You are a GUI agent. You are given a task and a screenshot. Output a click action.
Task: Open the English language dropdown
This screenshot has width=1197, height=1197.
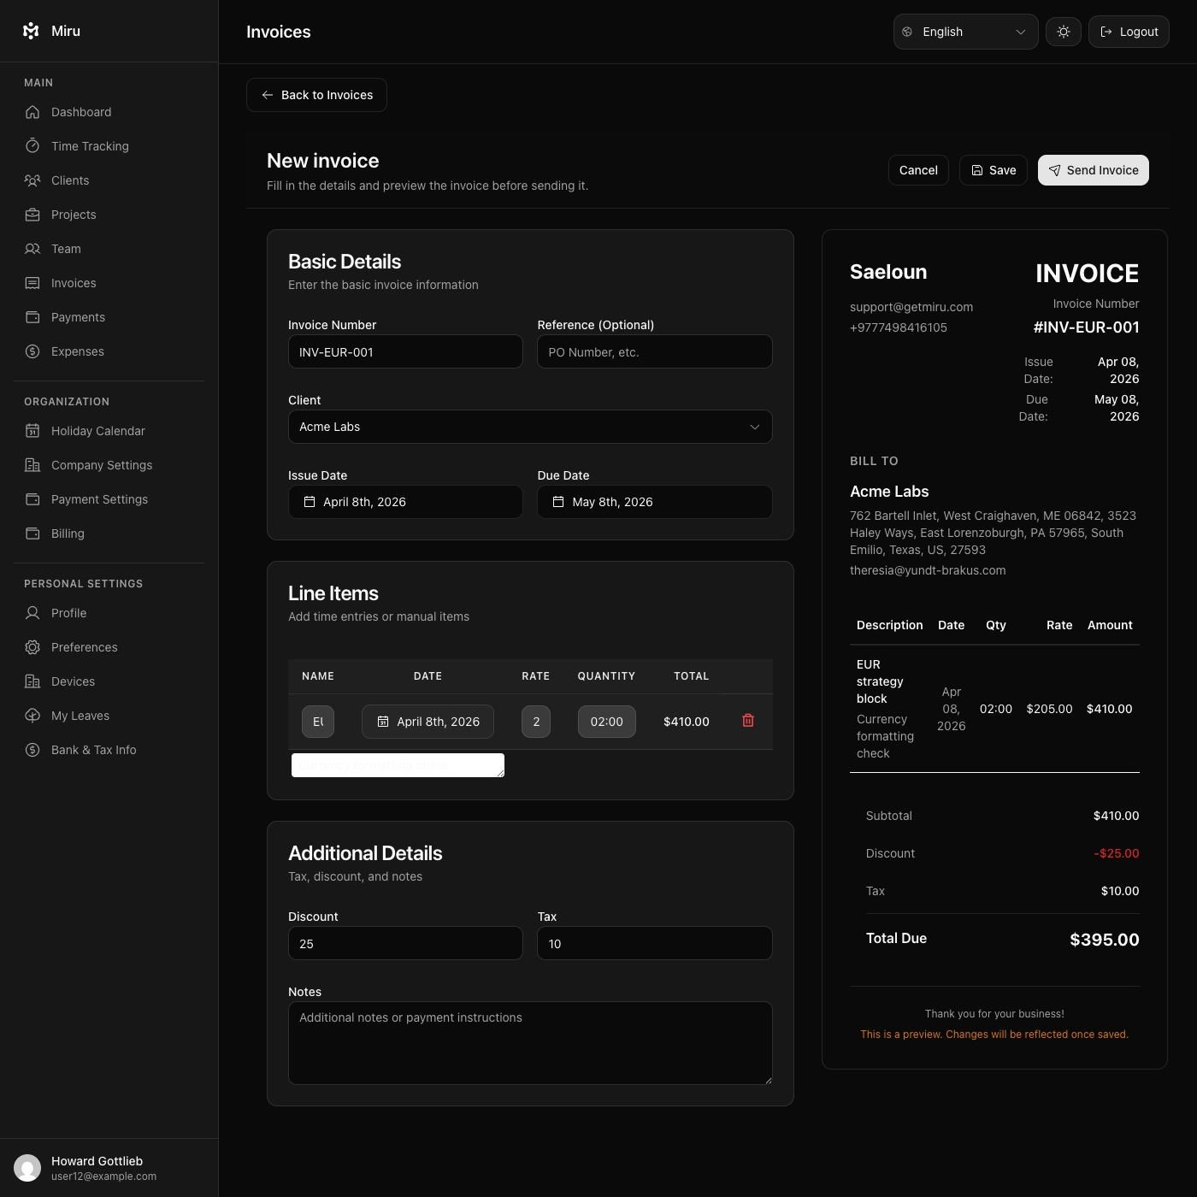pos(965,31)
